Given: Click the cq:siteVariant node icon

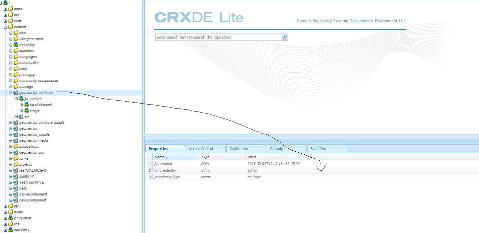Looking at the screenshot, I should click(x=27, y=105).
